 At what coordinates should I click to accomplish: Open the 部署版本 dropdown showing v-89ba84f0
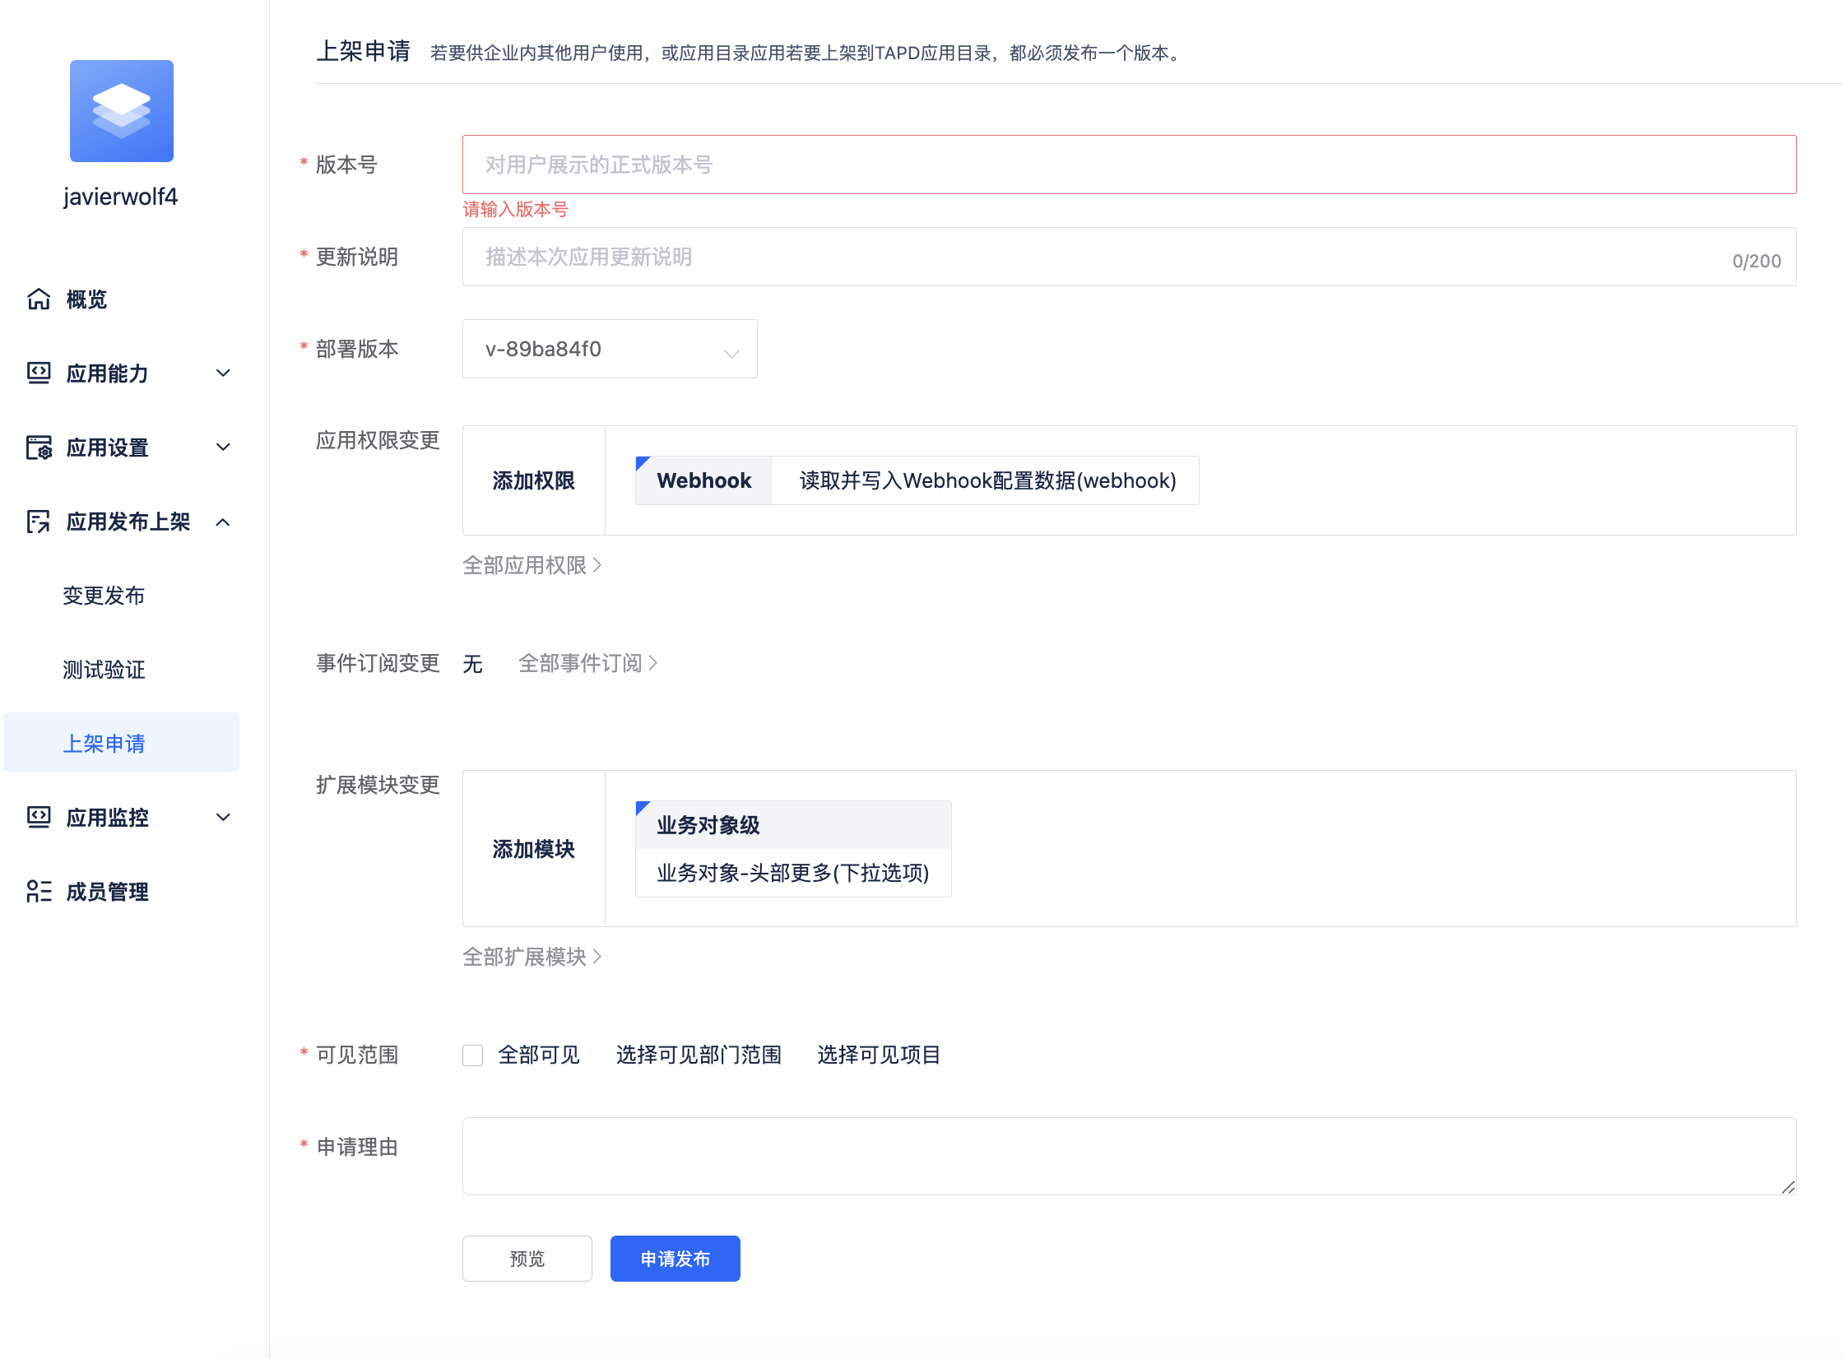[609, 349]
